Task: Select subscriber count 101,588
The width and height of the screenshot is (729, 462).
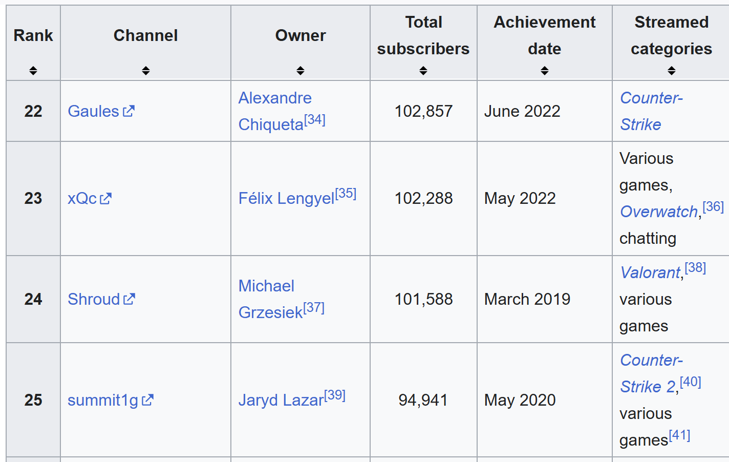Action: click(423, 299)
